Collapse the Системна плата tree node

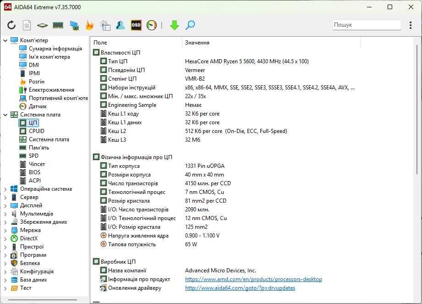pos(5,115)
